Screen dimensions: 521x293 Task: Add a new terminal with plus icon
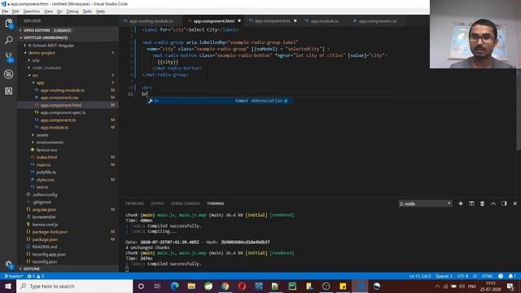(x=461, y=203)
